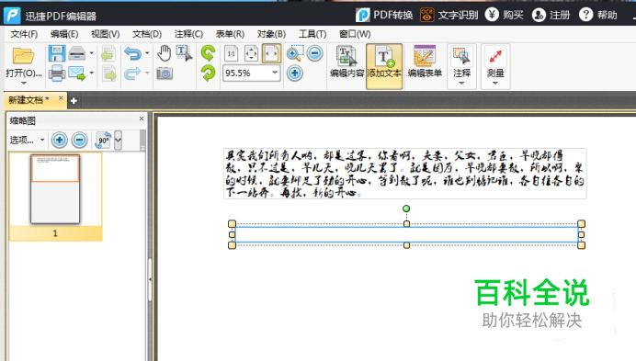
Task: Open the 编辑(E) menu
Action: click(64, 34)
